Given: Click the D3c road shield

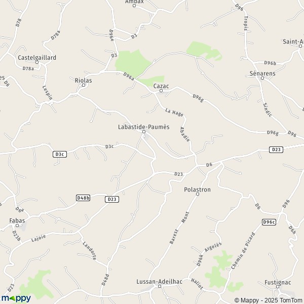Looking at the screenshot, I should click(x=60, y=155).
